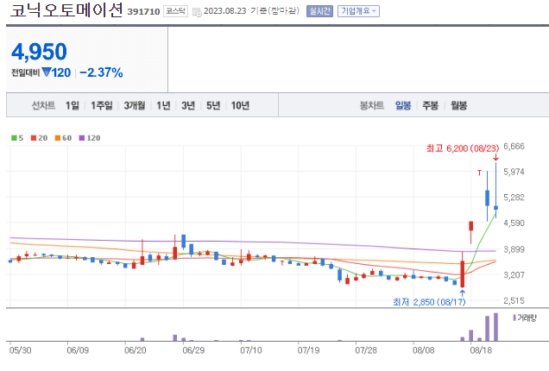The width and height of the screenshot is (549, 371).
Task: Click the 05/30 date axis label
Action: pos(20,350)
